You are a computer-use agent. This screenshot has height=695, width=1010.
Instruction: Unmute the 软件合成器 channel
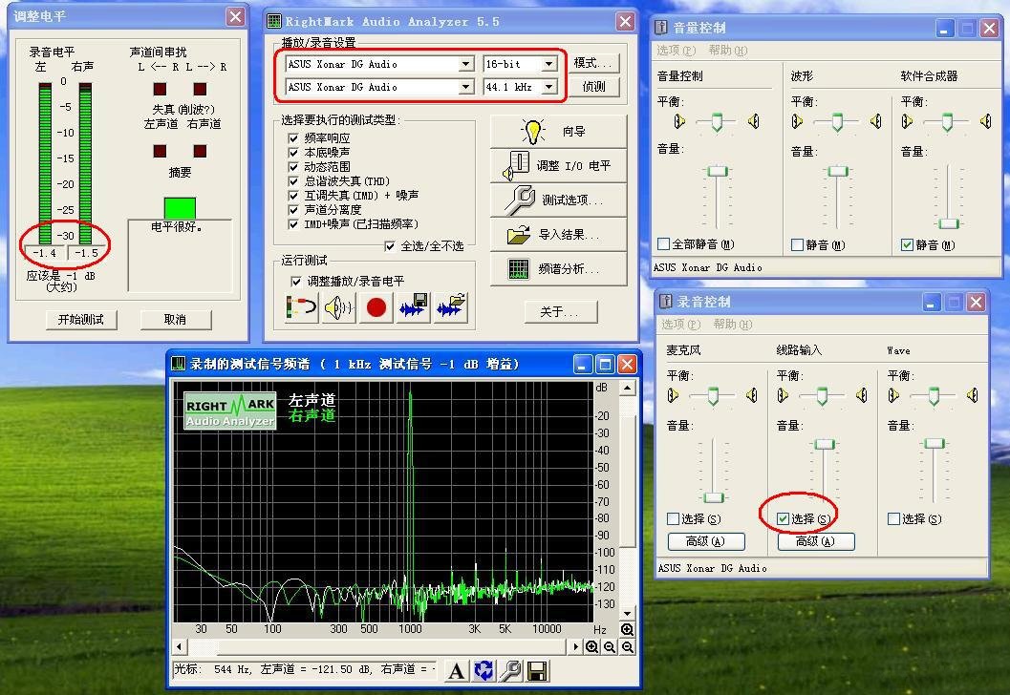click(907, 244)
